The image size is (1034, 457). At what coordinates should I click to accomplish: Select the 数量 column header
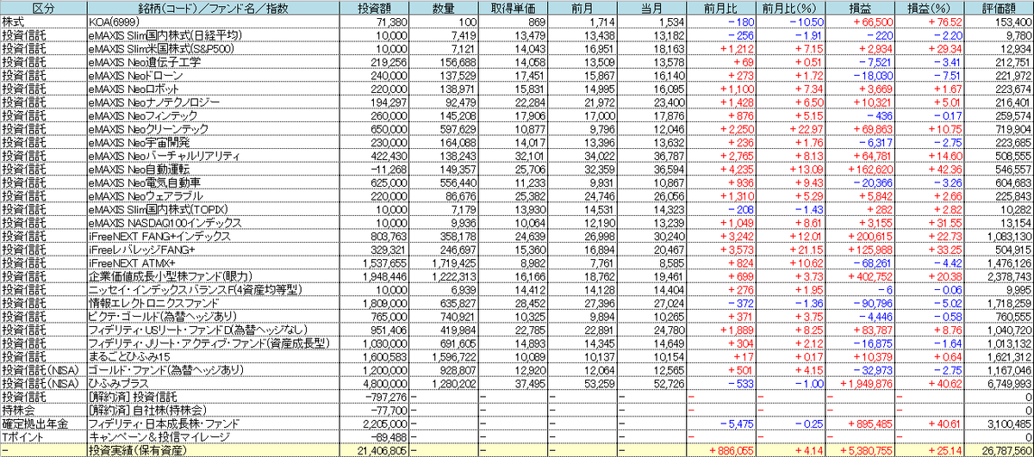click(445, 8)
